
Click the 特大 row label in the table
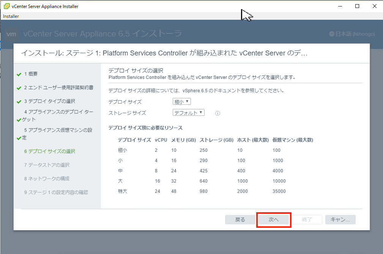tap(122, 191)
